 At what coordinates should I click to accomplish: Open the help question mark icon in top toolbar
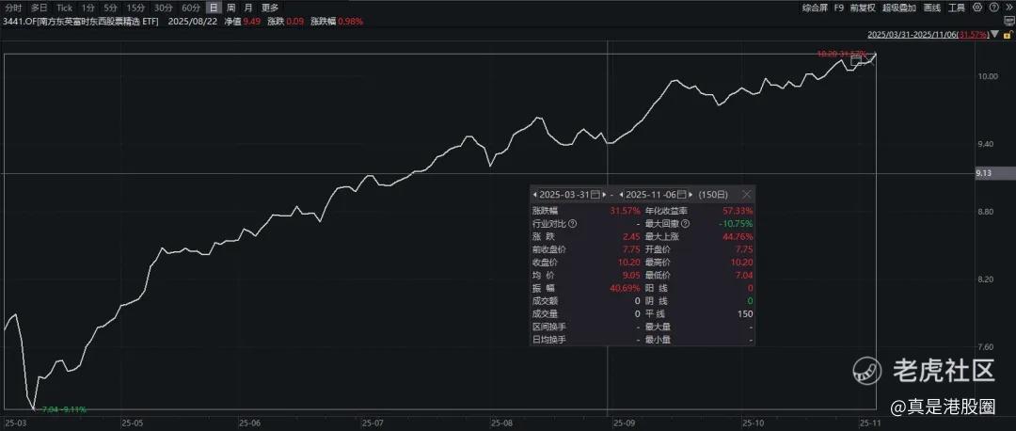[x=994, y=8]
